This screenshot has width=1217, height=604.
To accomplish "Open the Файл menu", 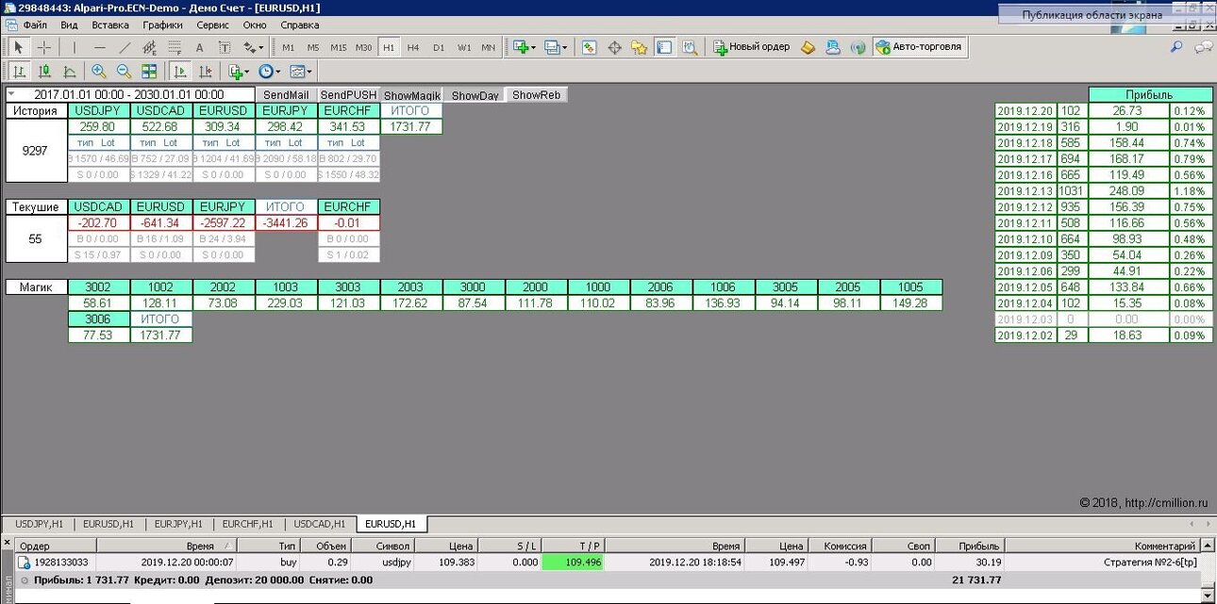I will (34, 25).
